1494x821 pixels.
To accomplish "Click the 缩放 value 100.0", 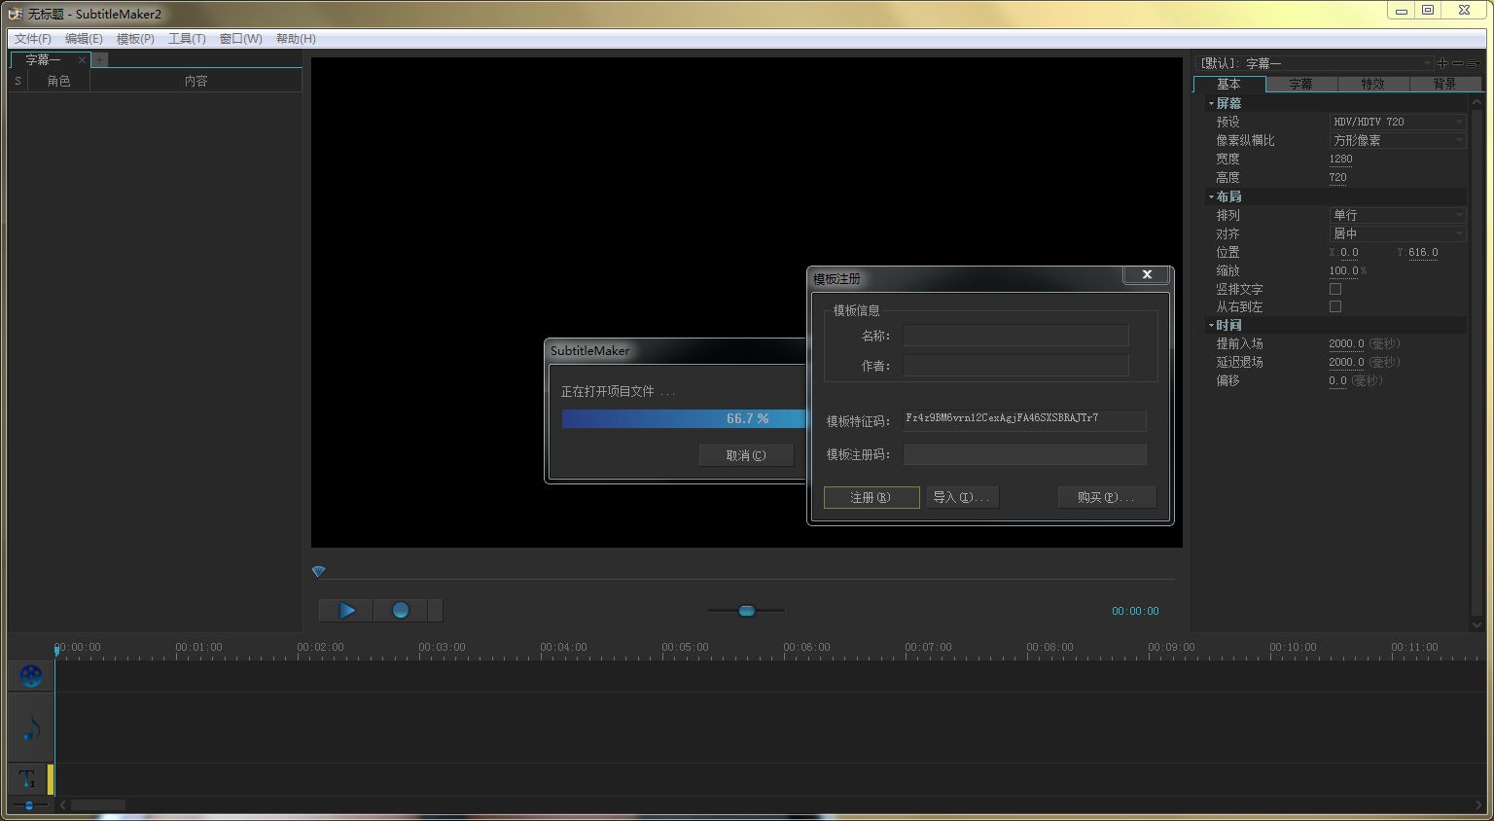I will pyautogui.click(x=1343, y=270).
